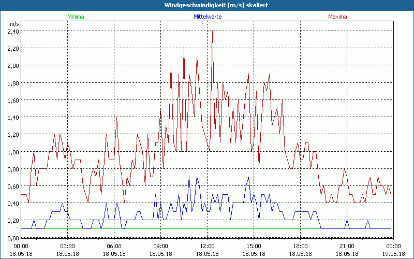414x259 pixels.
Task: Click the 2,40 y-axis value label
Action: (x=13, y=31)
